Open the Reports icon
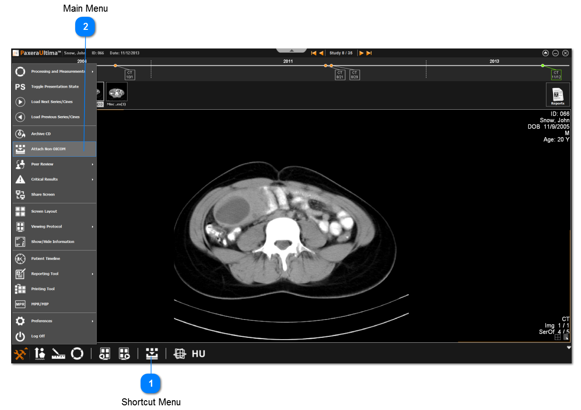The width and height of the screenshot is (581, 410). tap(558, 95)
